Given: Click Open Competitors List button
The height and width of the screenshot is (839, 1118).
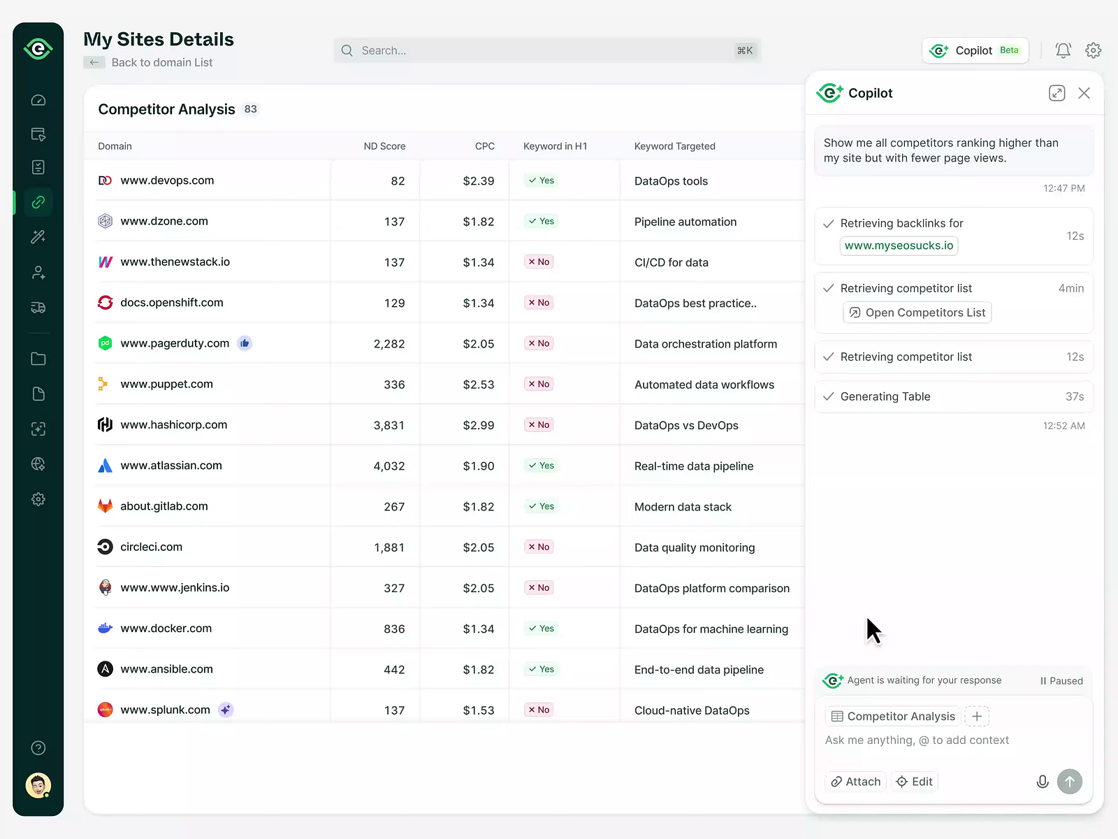Looking at the screenshot, I should tap(917, 313).
